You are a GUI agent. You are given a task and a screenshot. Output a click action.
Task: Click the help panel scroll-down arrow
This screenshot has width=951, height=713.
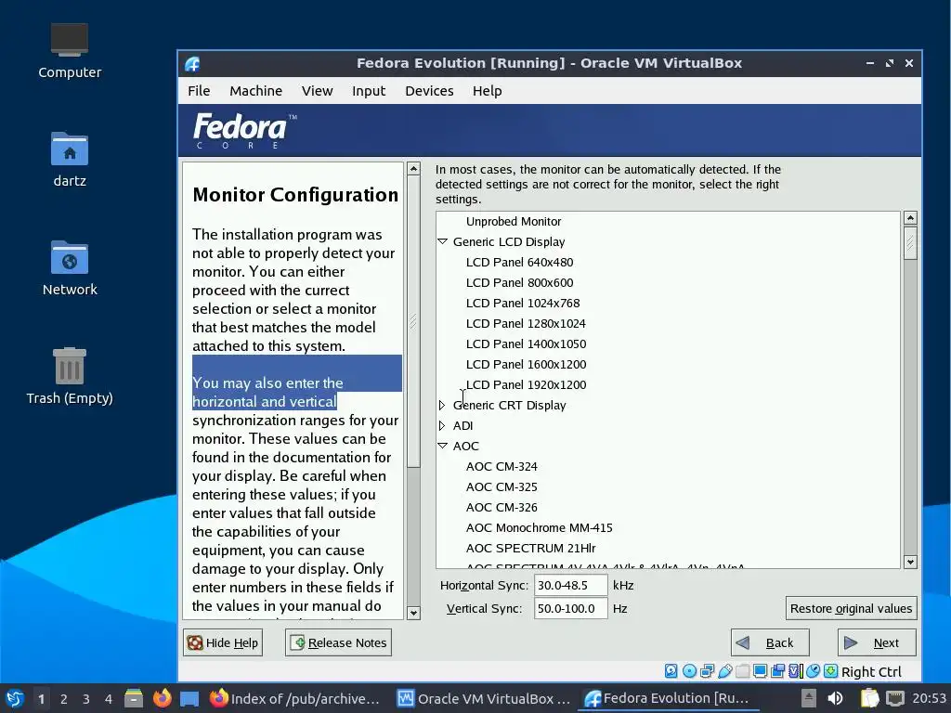click(x=413, y=613)
